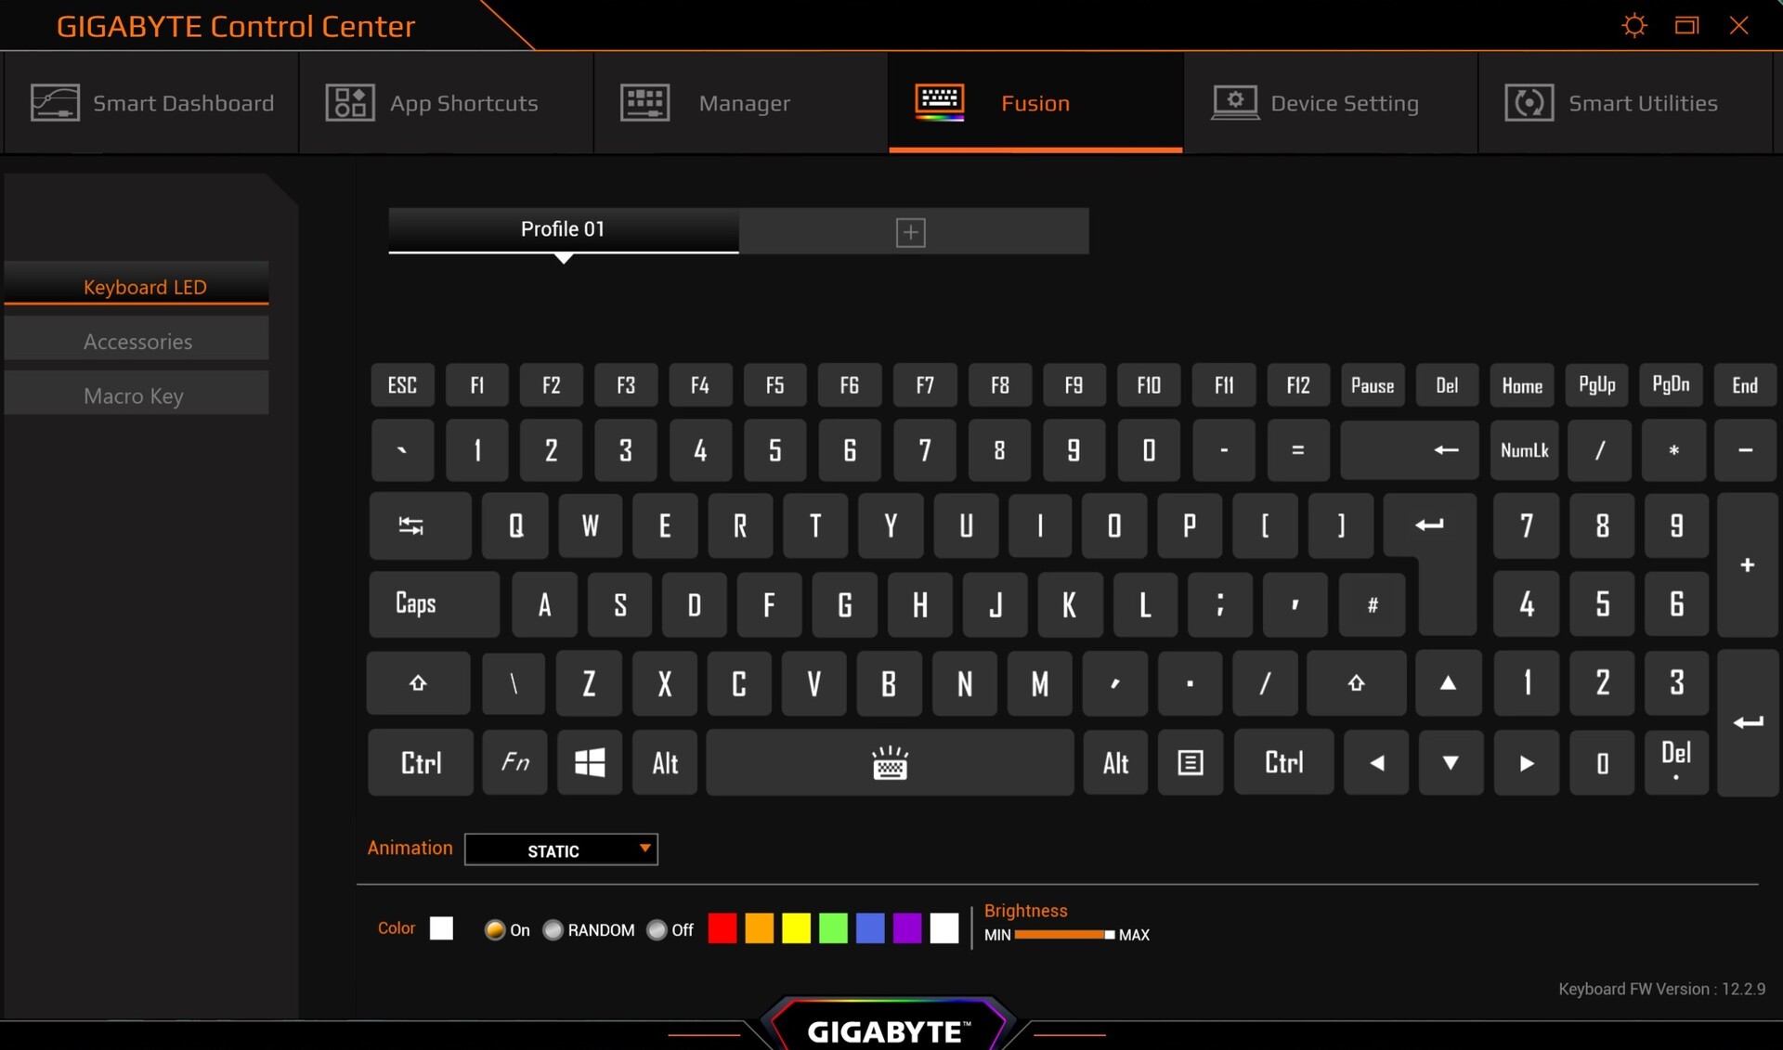
Task: Click the brightness sun icon in title bar
Action: [x=1634, y=25]
